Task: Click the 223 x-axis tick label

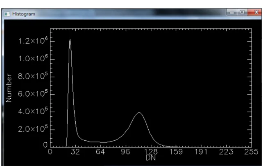Action: [226, 152]
